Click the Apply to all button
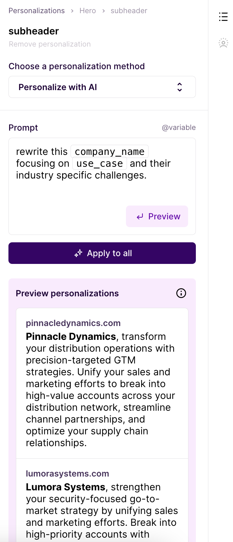 tap(102, 253)
